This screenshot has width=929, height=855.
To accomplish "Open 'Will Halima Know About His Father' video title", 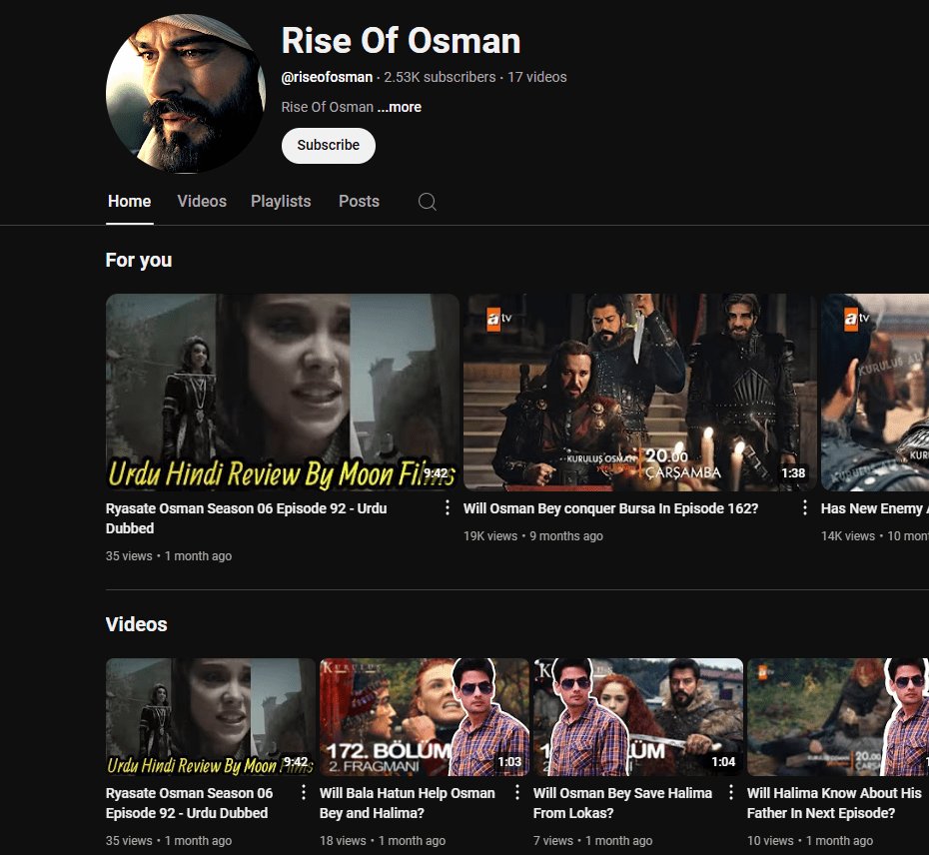I will click(x=834, y=803).
